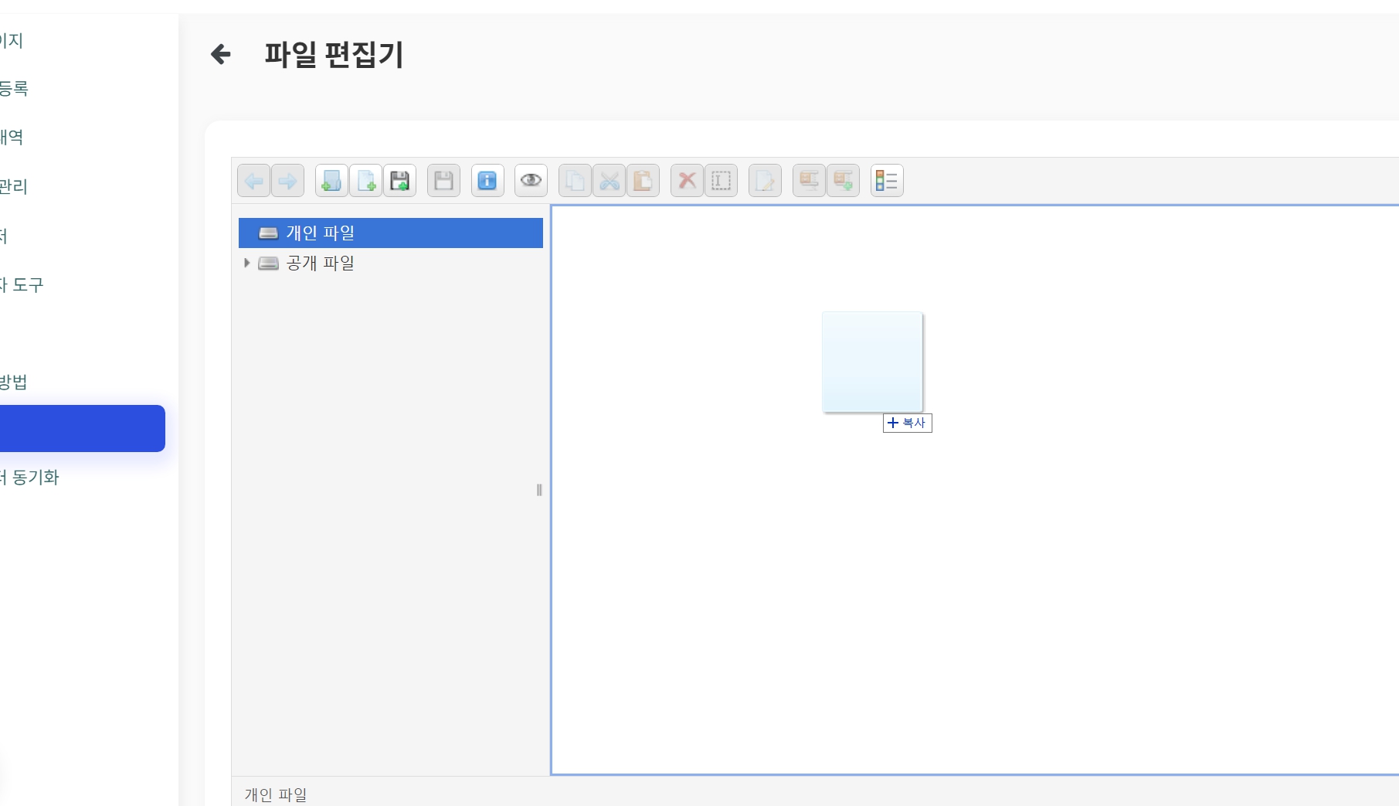1399x806 pixels.
Task: Open the sidebar item ending in 관리
Action: click(x=14, y=186)
